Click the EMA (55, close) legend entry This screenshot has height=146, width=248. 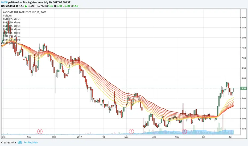click(12, 19)
